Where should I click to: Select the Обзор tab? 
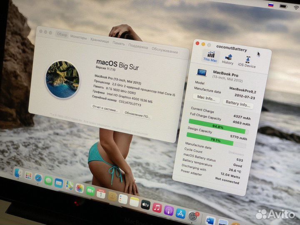click(62, 35)
